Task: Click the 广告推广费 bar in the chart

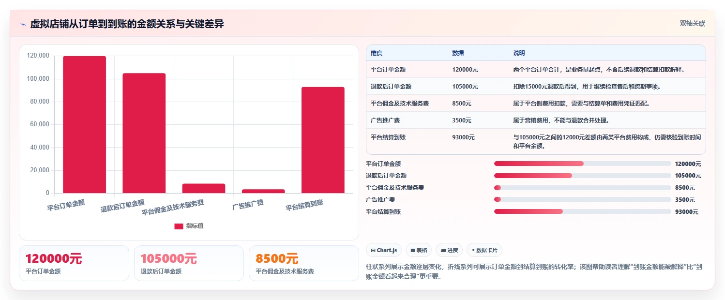Action: tap(263, 191)
